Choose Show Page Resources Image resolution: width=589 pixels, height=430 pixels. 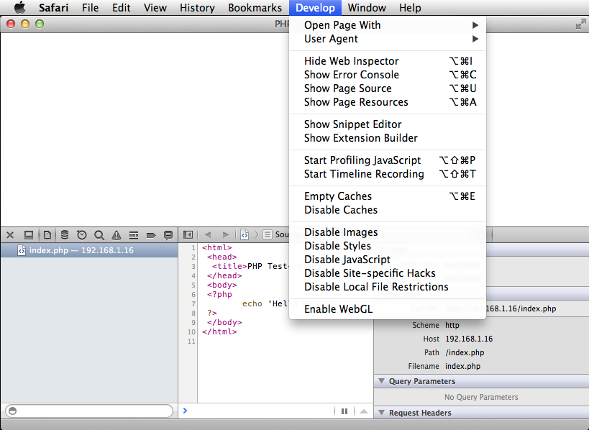[x=388, y=102]
